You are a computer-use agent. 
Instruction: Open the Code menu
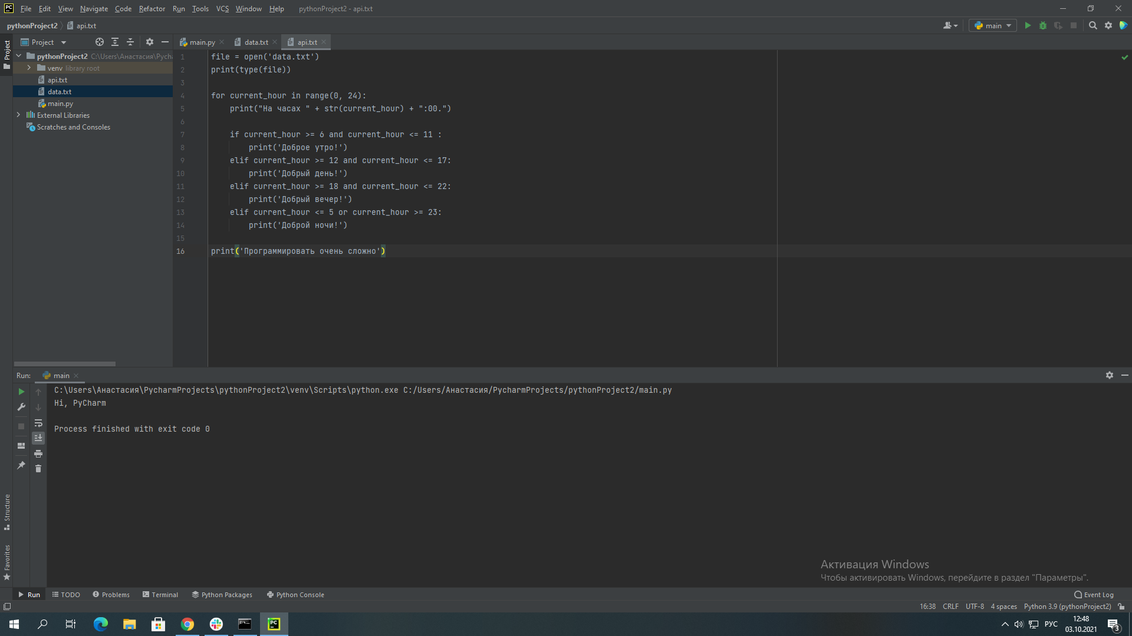(123, 9)
